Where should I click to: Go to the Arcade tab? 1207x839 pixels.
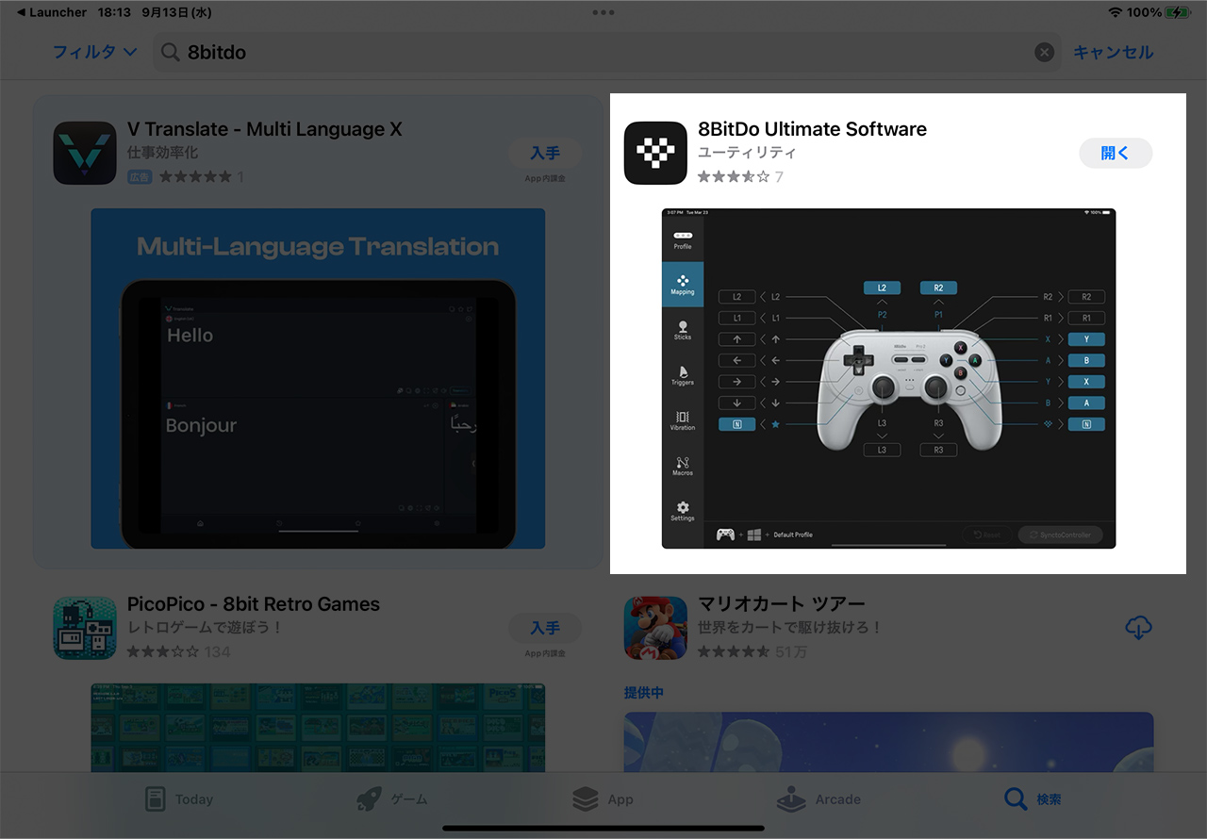pyautogui.click(x=818, y=799)
